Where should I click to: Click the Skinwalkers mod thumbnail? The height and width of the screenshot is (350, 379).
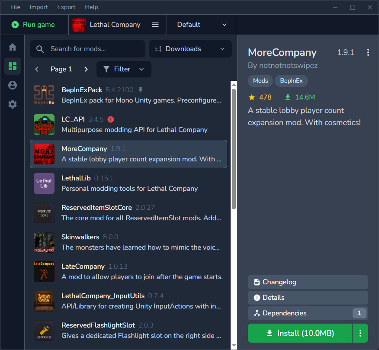tap(44, 242)
